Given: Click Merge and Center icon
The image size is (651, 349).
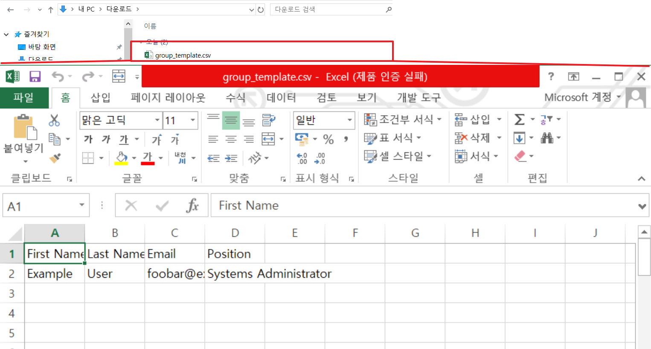Looking at the screenshot, I should tap(268, 139).
